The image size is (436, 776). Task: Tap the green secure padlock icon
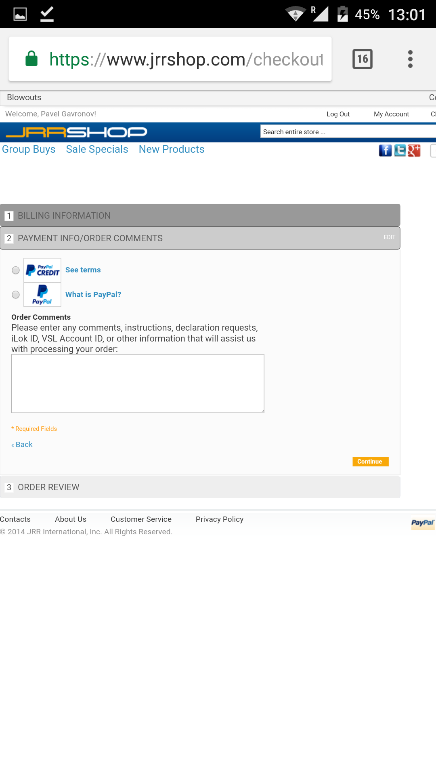tap(31, 59)
